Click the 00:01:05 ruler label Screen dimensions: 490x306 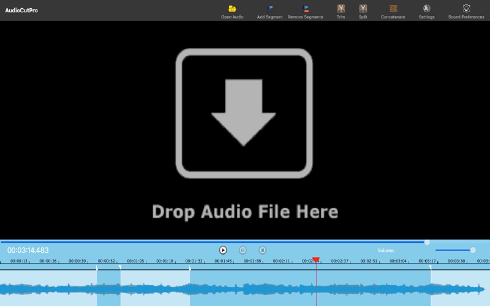[135, 261]
